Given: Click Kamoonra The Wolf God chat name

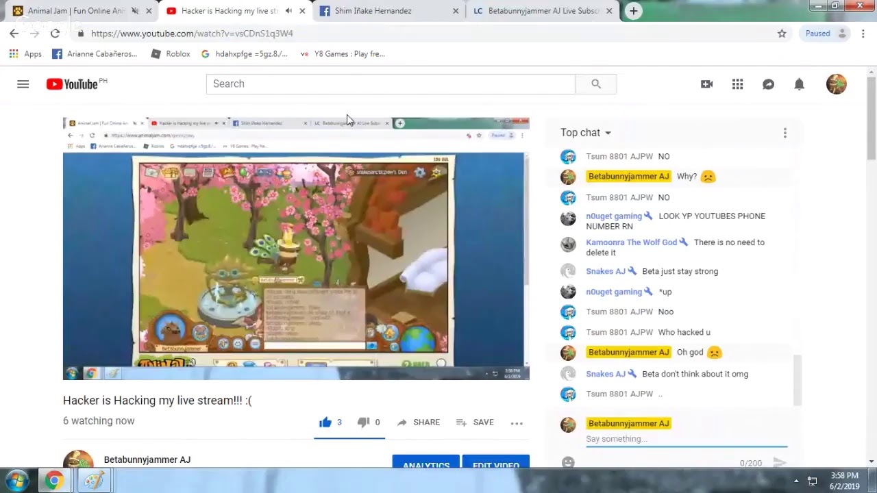Looking at the screenshot, I should [631, 242].
